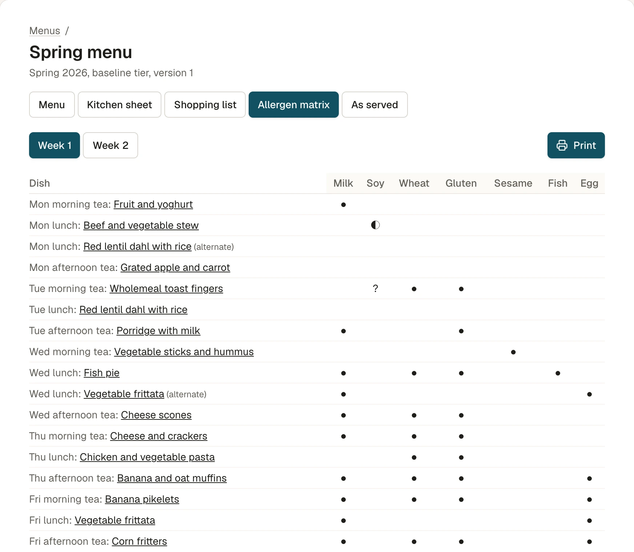The height and width of the screenshot is (552, 634).
Task: Open Friday lunch Vegetable frittata
Action: coord(115,520)
